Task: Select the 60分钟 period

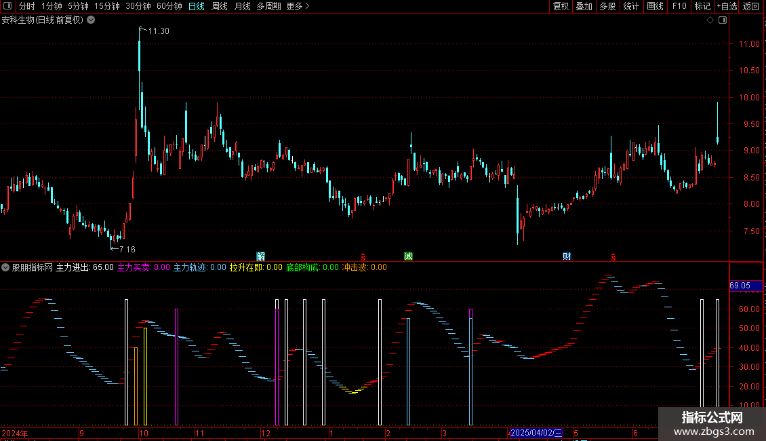Action: point(169,6)
